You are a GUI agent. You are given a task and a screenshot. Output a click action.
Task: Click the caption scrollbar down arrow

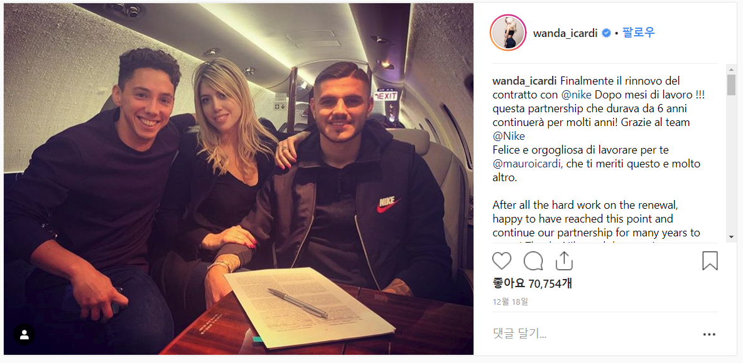point(731,236)
